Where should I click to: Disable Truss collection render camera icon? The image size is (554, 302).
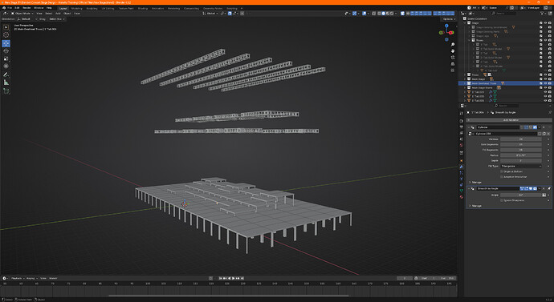point(549,74)
